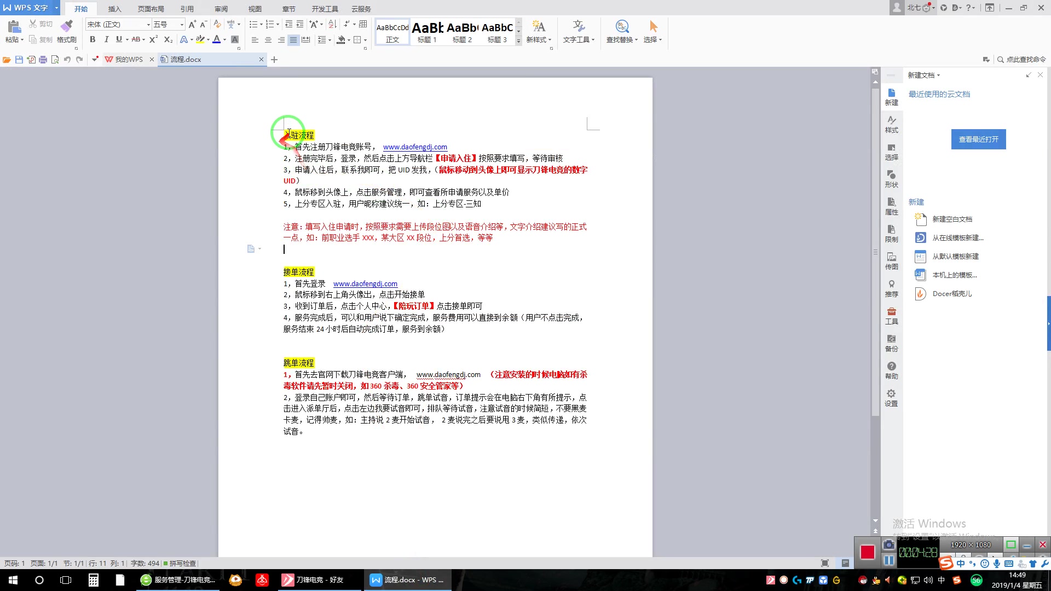This screenshot has height=591, width=1051.
Task: Open the 限制 restriction side panel
Action: coord(891,234)
